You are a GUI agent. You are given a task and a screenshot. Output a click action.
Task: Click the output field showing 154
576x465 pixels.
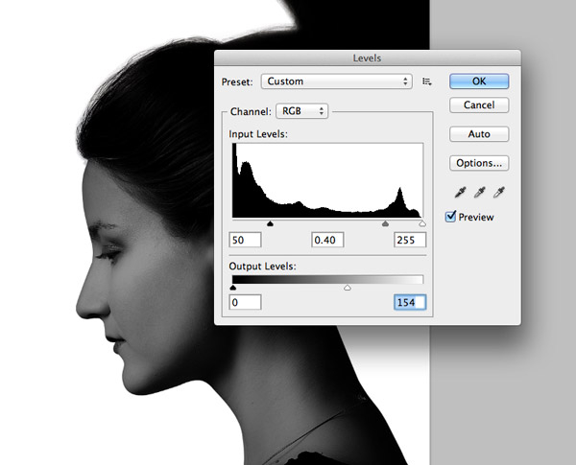(x=410, y=303)
